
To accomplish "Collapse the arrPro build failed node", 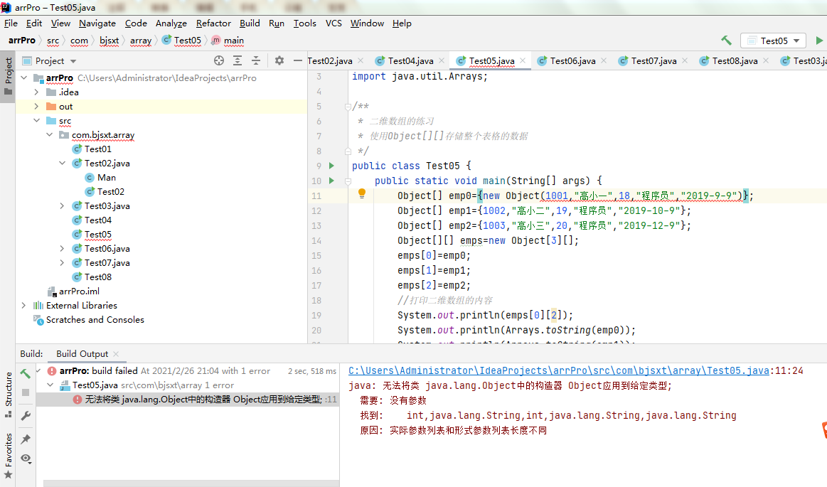I will point(38,370).
